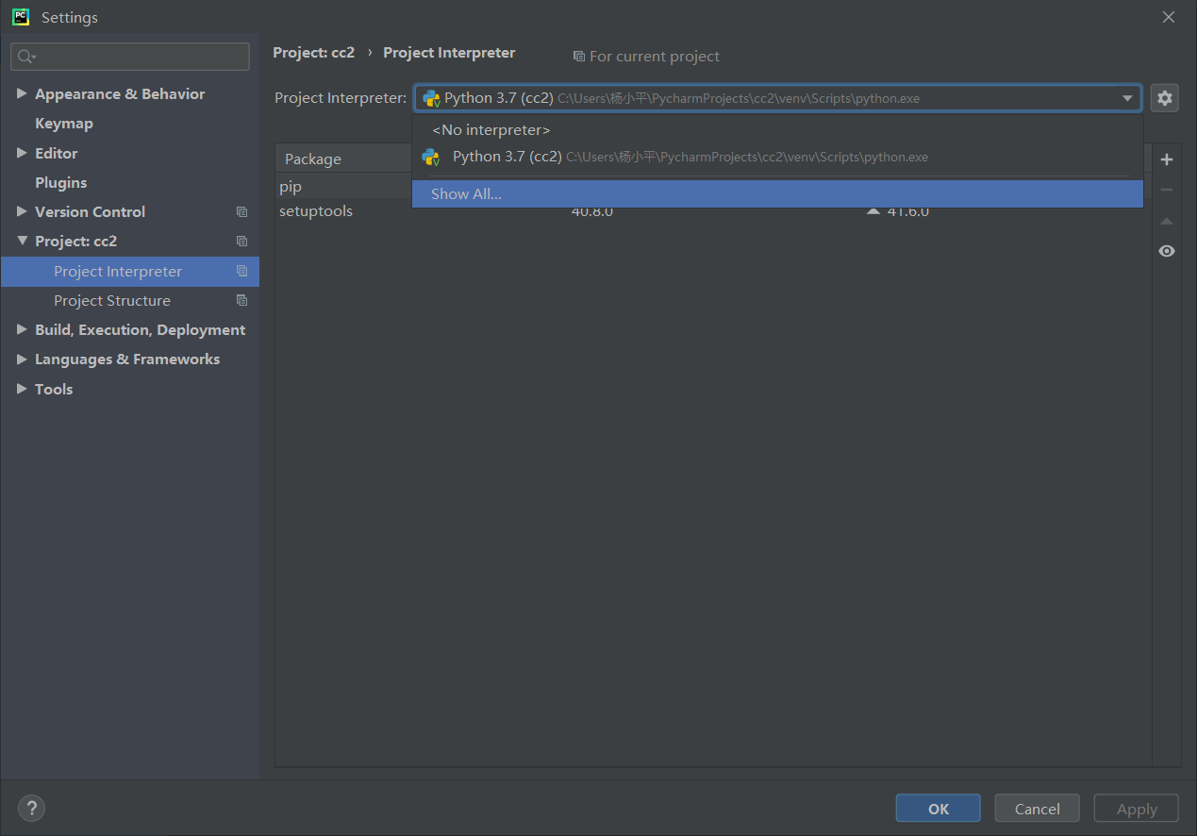The height and width of the screenshot is (836, 1197).
Task: Click the search magnifier icon in settings
Action: 25,57
